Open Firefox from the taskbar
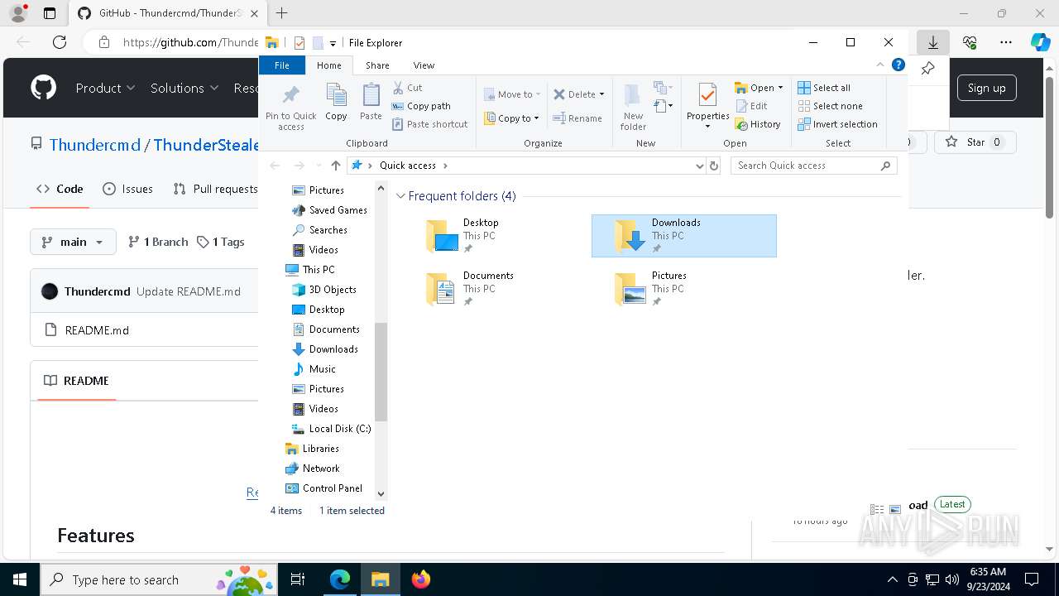Viewport: 1059px width, 596px height. point(421,579)
